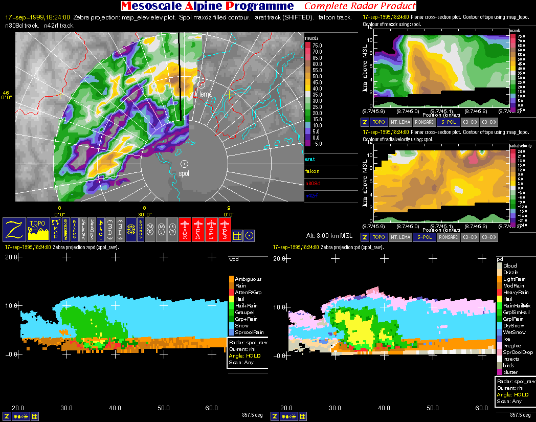The width and height of the screenshot is (536, 422).
Task: Toggle the range rings polar grid icon
Action: coord(131,230)
